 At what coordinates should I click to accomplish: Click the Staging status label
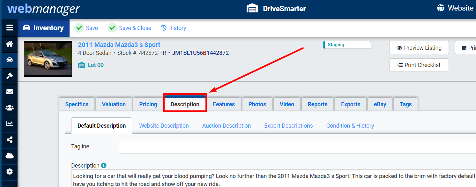(347, 44)
